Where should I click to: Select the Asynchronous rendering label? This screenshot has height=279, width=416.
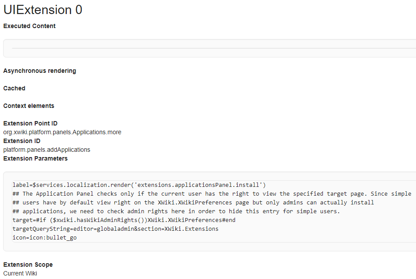pos(40,71)
